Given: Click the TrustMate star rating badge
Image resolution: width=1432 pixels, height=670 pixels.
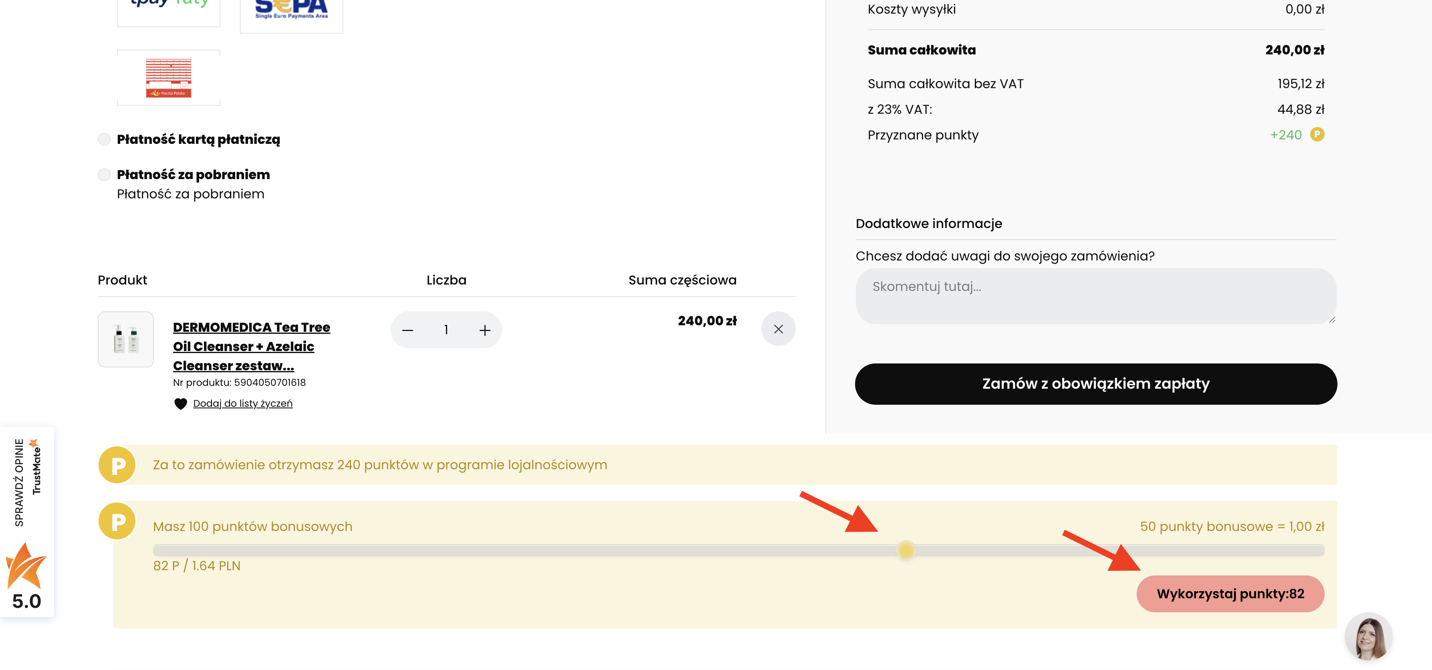Looking at the screenshot, I should coord(26,576).
